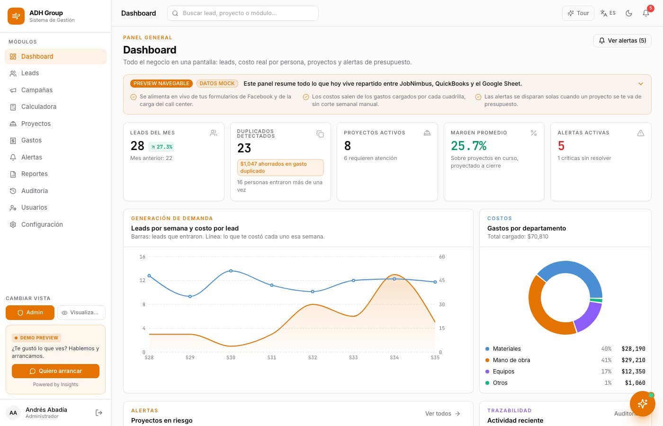Image resolution: width=663 pixels, height=426 pixels.
Task: Open notifications via the bell icon
Action: point(646,13)
